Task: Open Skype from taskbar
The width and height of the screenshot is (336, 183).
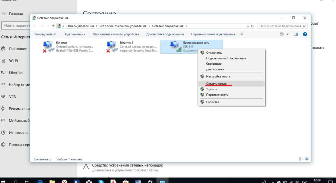Action: coord(101,181)
